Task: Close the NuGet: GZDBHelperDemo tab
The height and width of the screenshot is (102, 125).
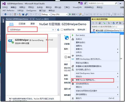Action: tap(33, 19)
